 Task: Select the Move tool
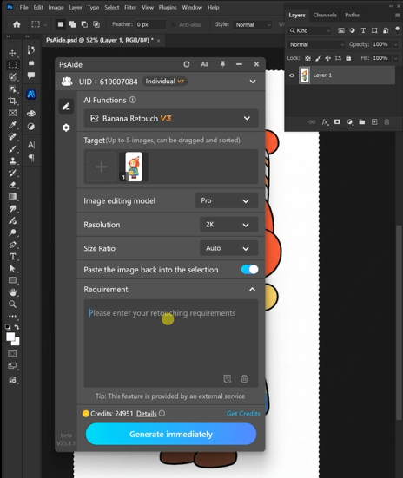point(12,53)
